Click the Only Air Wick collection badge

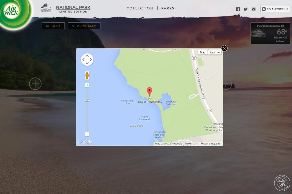pyautogui.click(x=282, y=183)
